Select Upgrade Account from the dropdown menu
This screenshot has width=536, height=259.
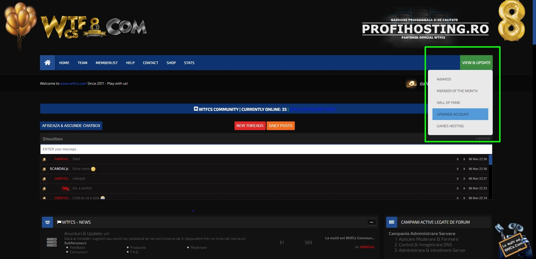click(460, 114)
